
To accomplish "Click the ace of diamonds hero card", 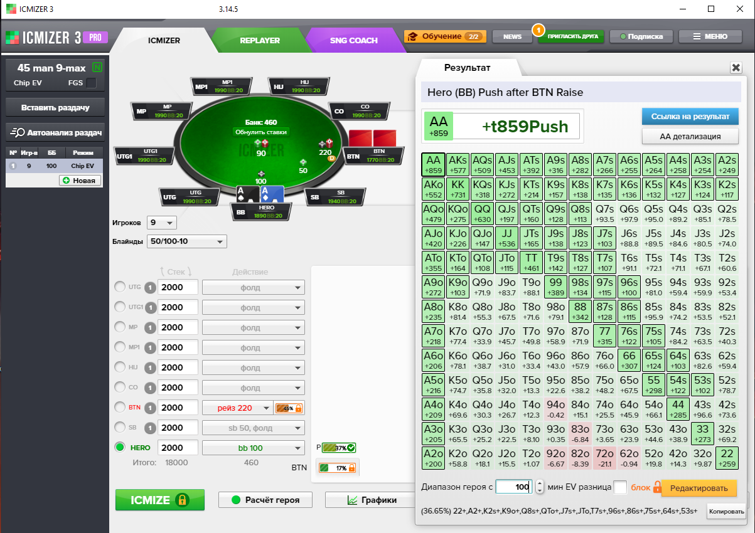I will pyautogui.click(x=272, y=194).
